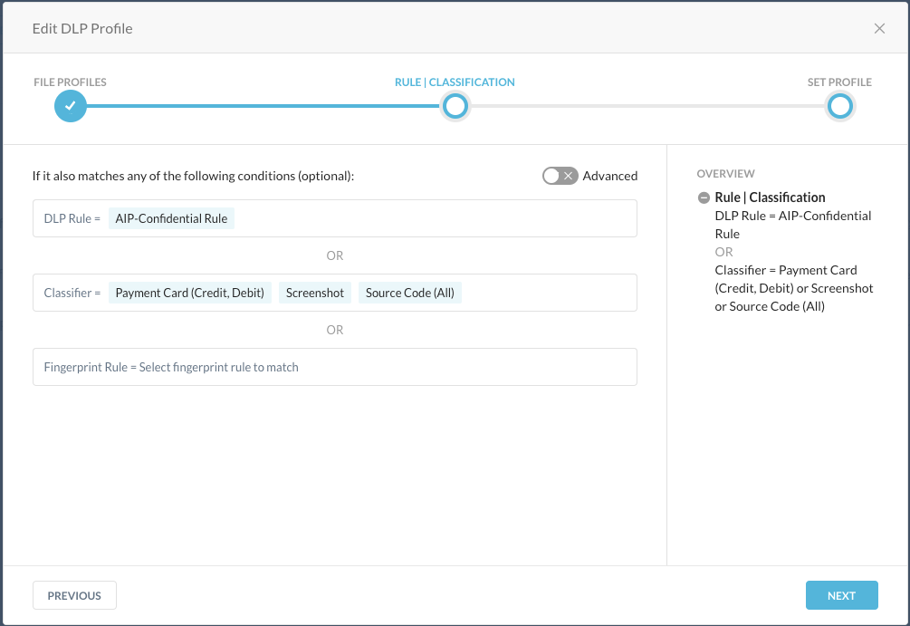Click the Set Profile step circle
The width and height of the screenshot is (910, 626).
839,106
